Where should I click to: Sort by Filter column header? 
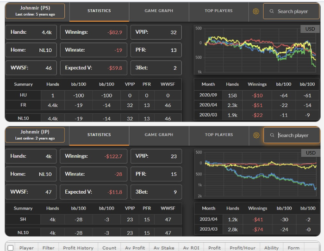[x=48, y=248]
